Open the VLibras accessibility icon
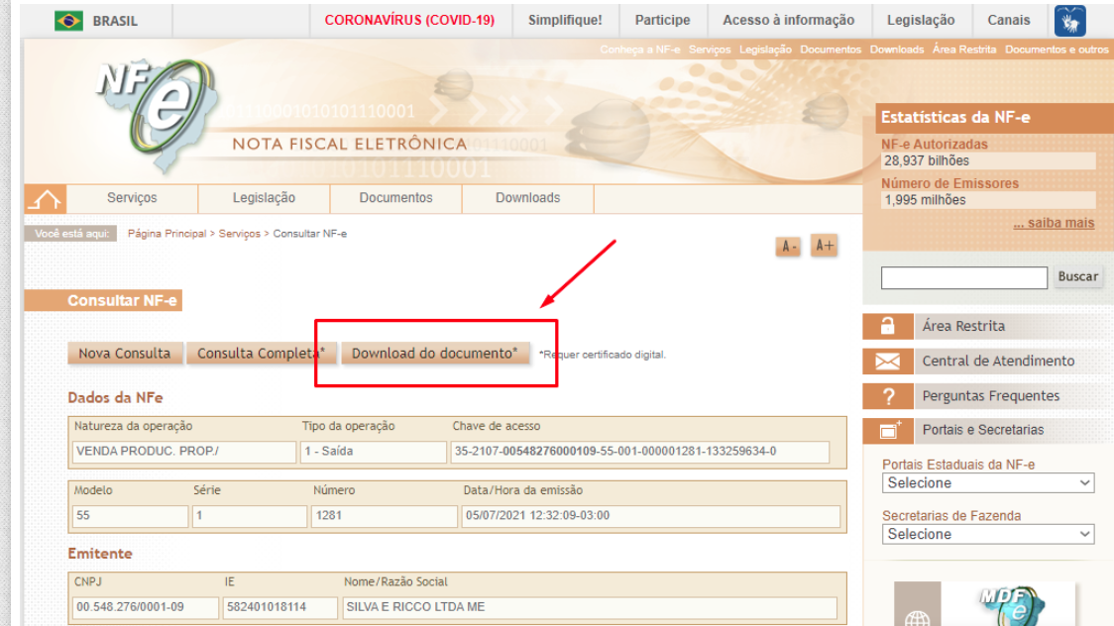The height and width of the screenshot is (626, 1114). [1070, 21]
